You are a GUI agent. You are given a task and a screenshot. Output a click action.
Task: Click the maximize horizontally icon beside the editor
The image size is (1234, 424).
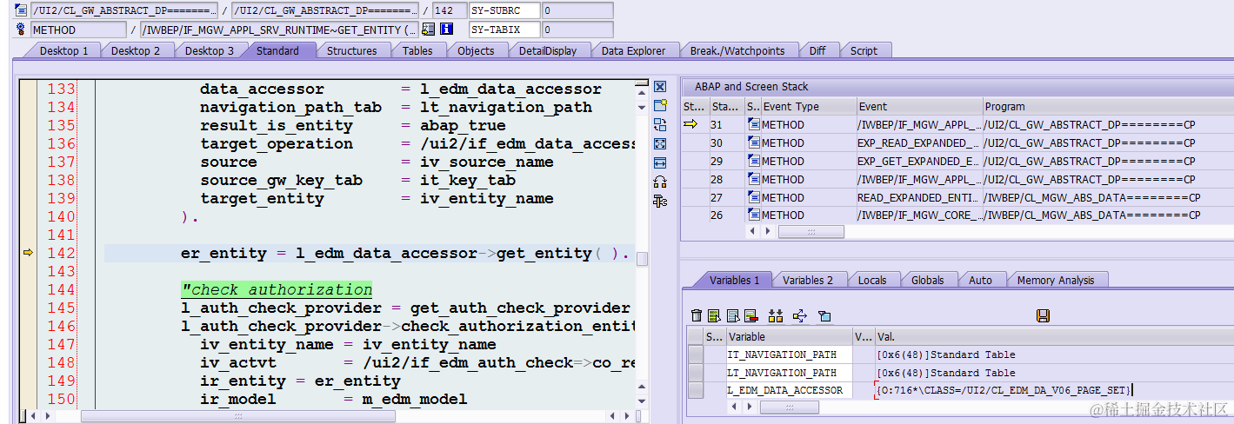tap(660, 162)
